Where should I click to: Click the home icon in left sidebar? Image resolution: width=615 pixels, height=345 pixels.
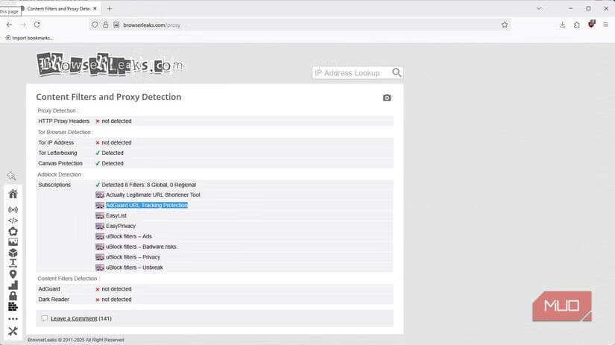coord(13,194)
